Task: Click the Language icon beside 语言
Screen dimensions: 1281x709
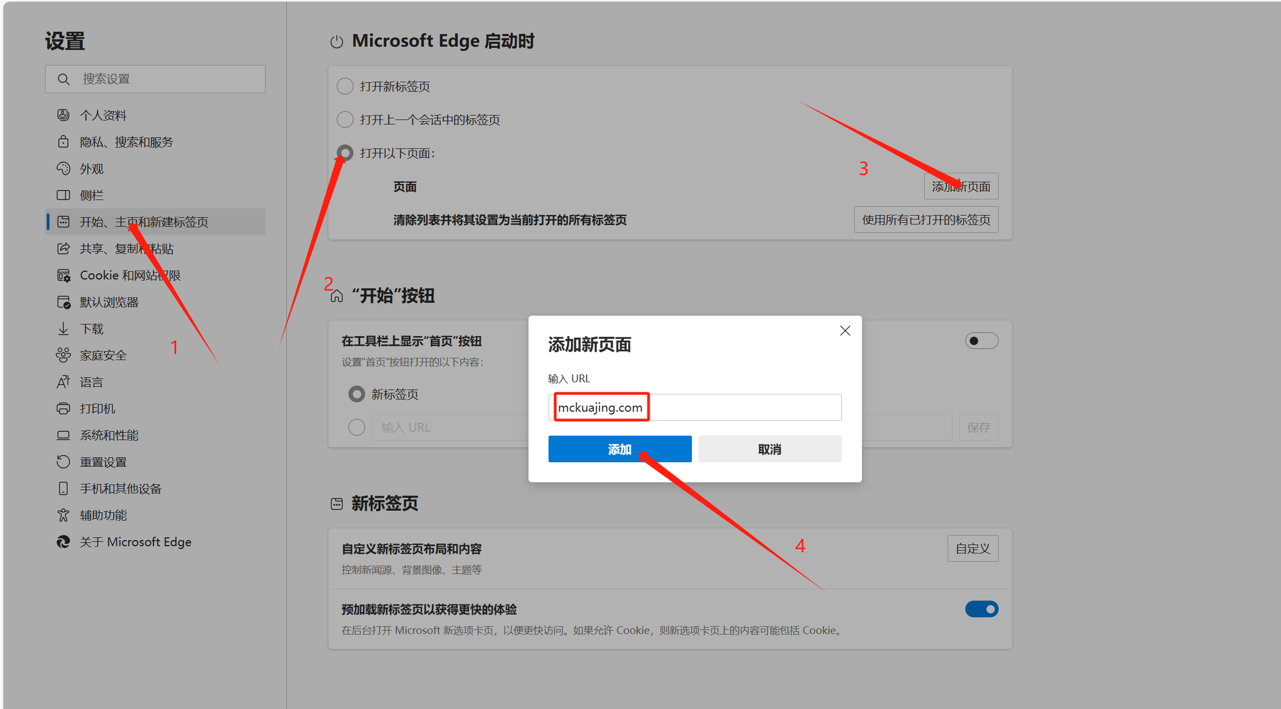Action: click(x=63, y=382)
